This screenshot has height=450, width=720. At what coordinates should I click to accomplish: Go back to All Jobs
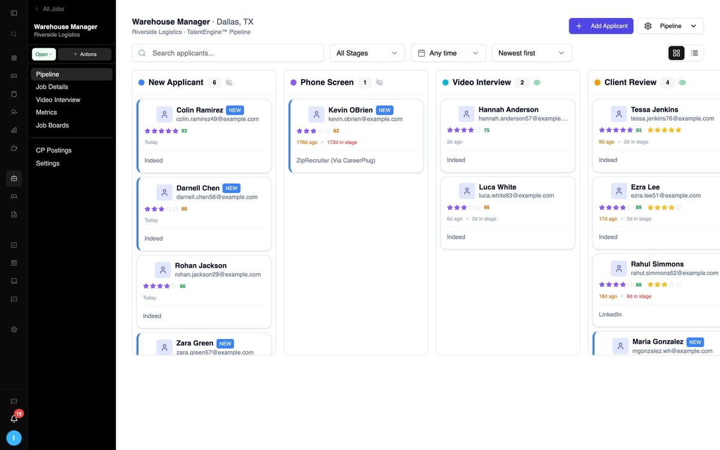tap(49, 9)
